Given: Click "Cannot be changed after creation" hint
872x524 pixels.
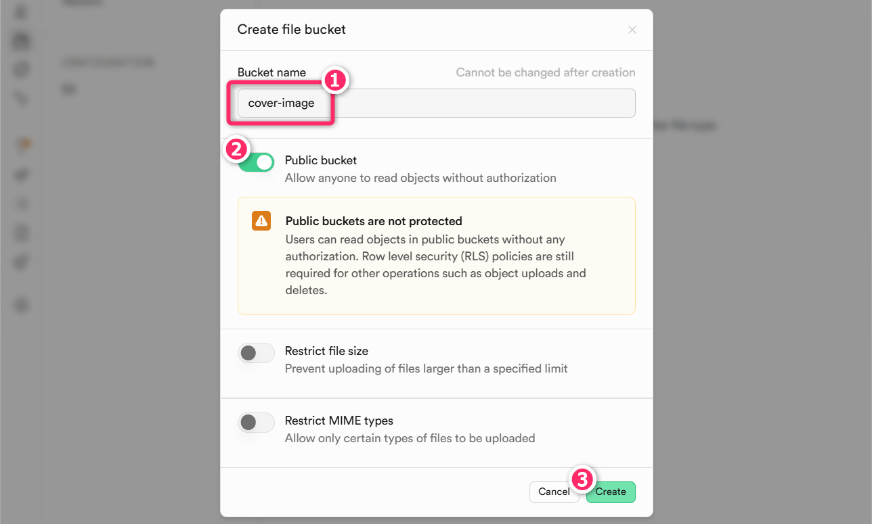Looking at the screenshot, I should (545, 72).
